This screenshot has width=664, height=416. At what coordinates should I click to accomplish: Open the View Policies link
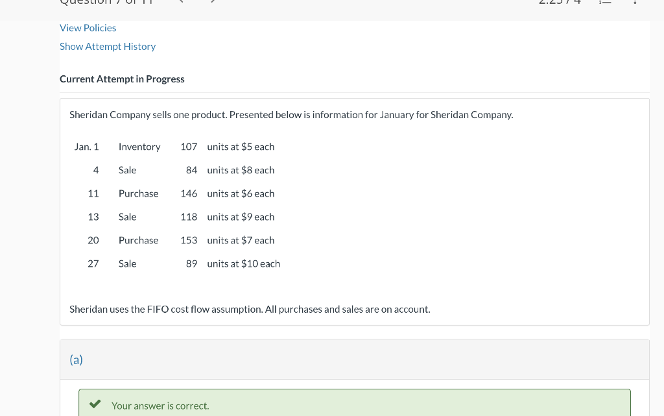tap(88, 28)
